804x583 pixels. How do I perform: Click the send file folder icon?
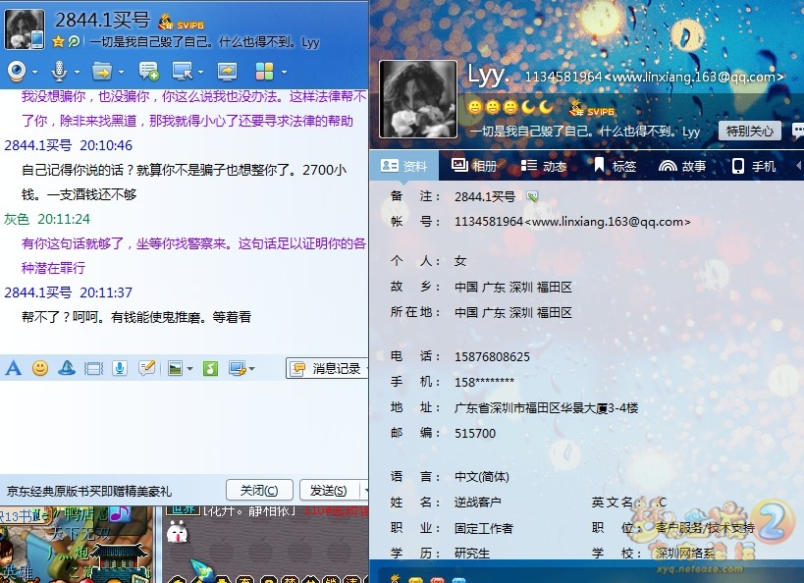click(x=101, y=71)
